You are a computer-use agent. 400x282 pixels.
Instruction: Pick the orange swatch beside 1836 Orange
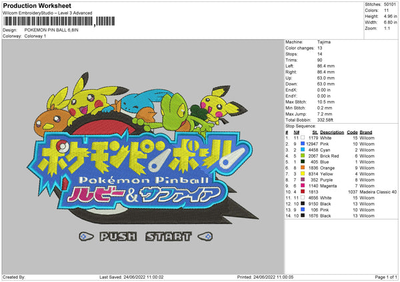pos(303,168)
